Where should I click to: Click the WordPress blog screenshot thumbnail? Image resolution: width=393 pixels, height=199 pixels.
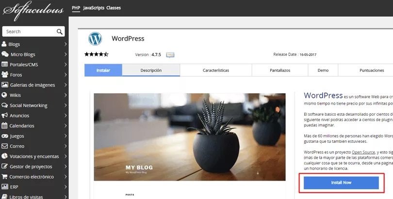tap(190, 137)
